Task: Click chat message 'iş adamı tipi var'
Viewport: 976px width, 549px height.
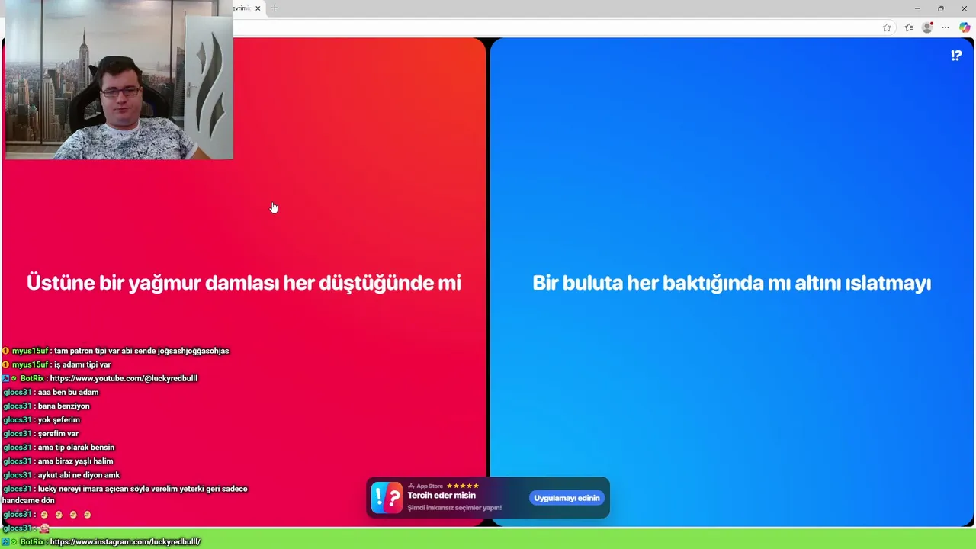Action: [x=82, y=364]
